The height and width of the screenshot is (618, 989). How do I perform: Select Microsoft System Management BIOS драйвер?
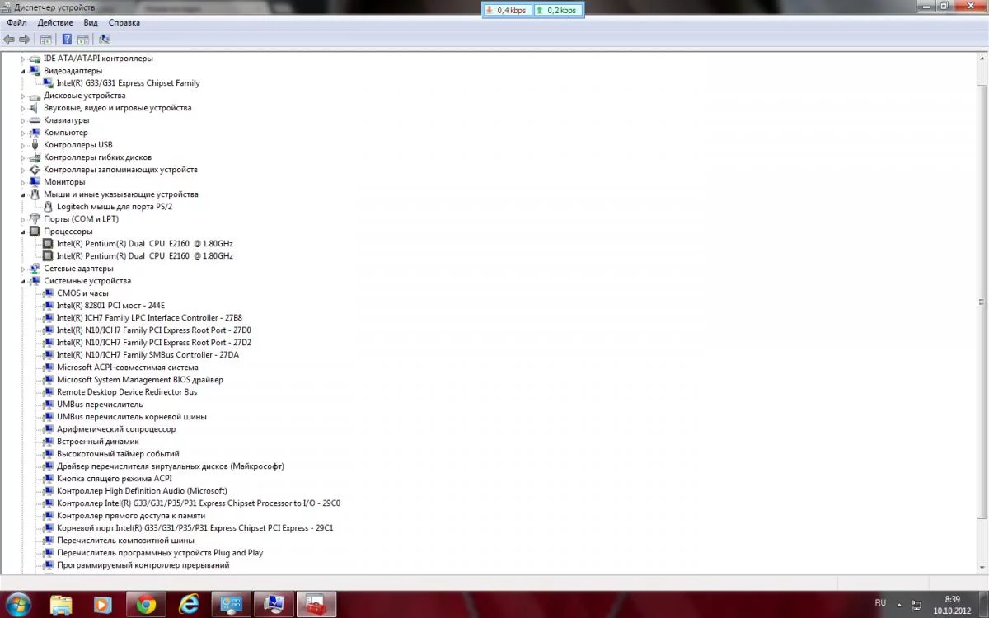point(140,380)
